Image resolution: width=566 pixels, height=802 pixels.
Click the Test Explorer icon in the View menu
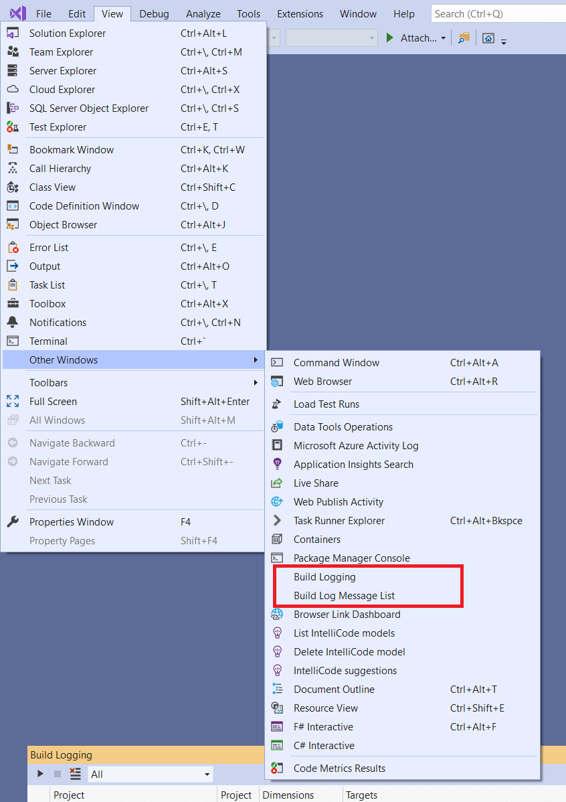point(13,127)
